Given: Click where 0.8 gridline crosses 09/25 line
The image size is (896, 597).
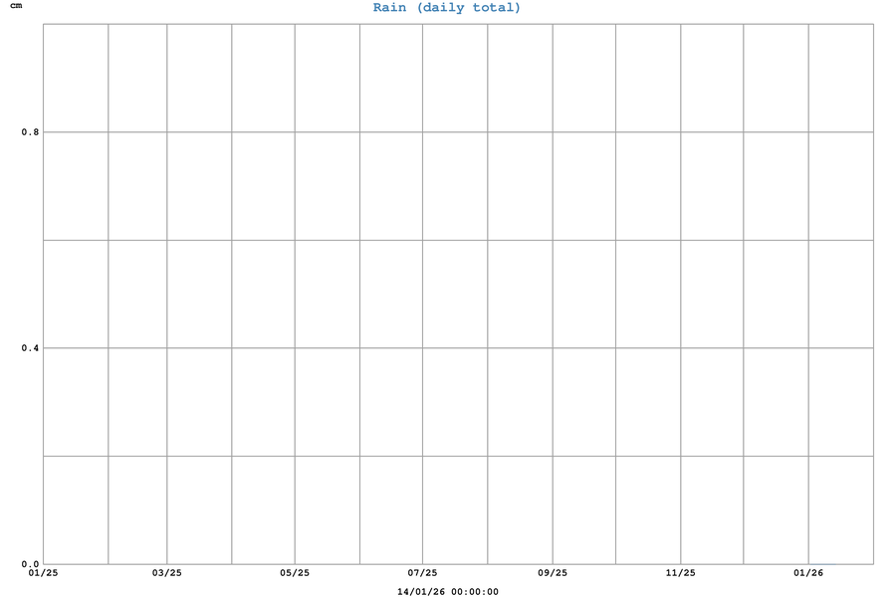Looking at the screenshot, I should click(553, 132).
